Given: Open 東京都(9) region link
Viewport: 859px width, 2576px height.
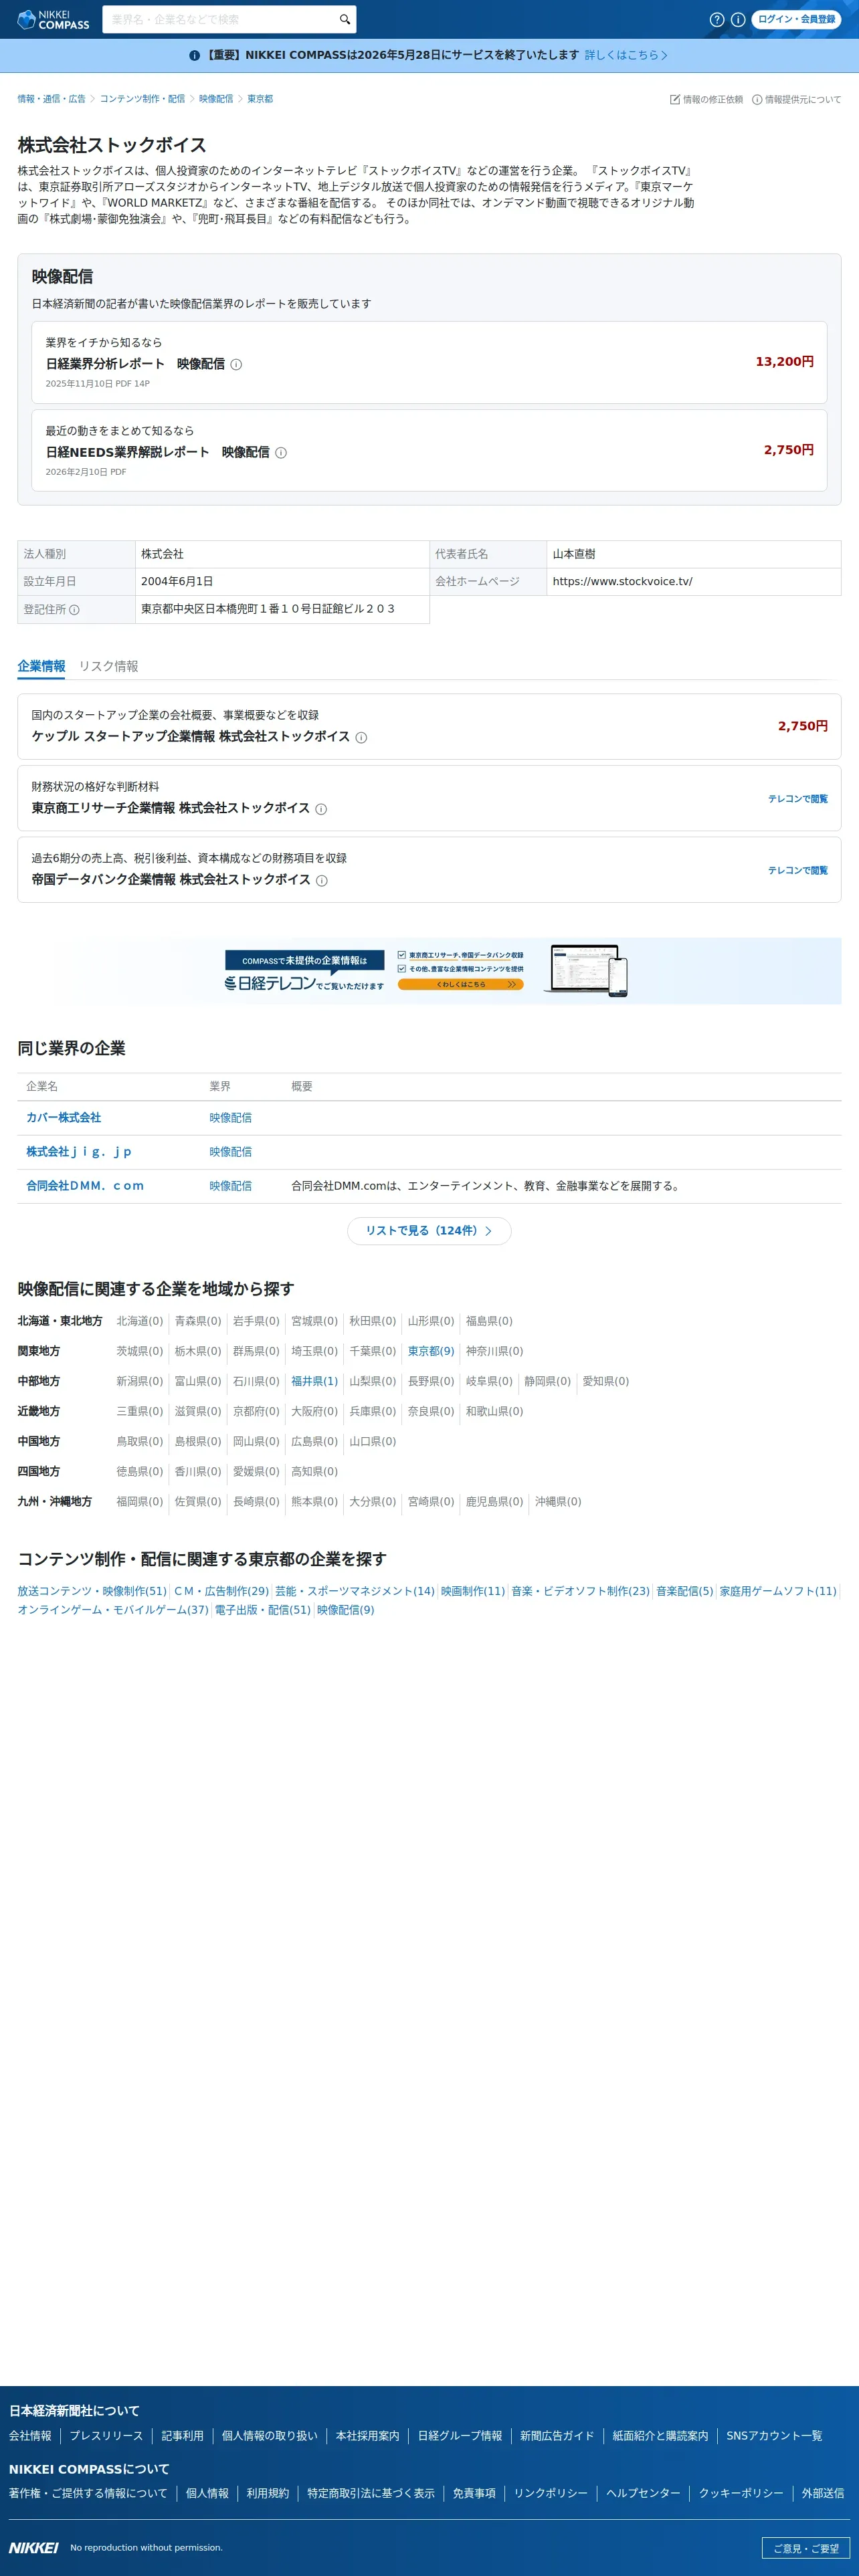Looking at the screenshot, I should pos(431,1351).
